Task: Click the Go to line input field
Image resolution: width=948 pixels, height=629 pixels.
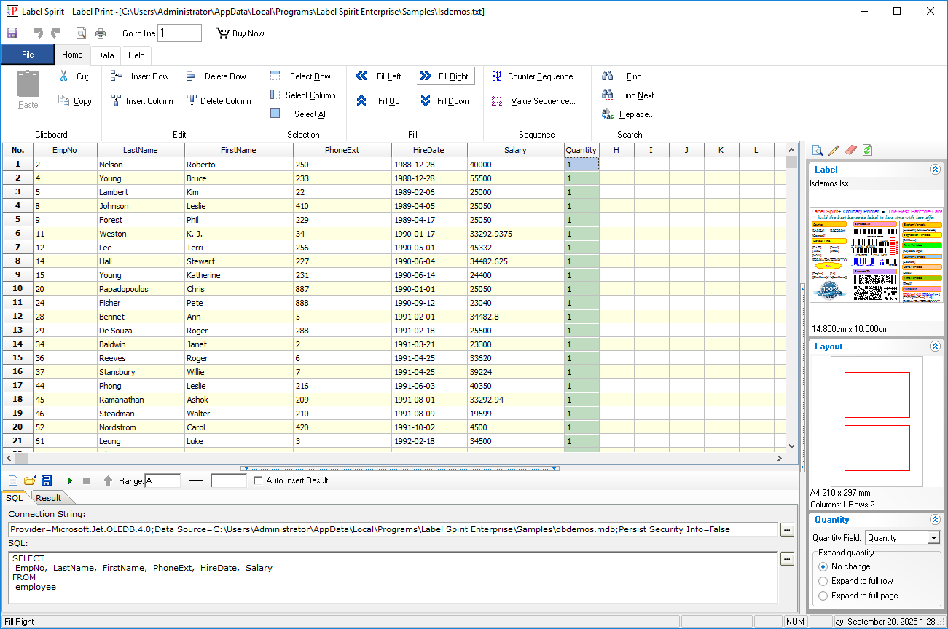Action: point(179,33)
